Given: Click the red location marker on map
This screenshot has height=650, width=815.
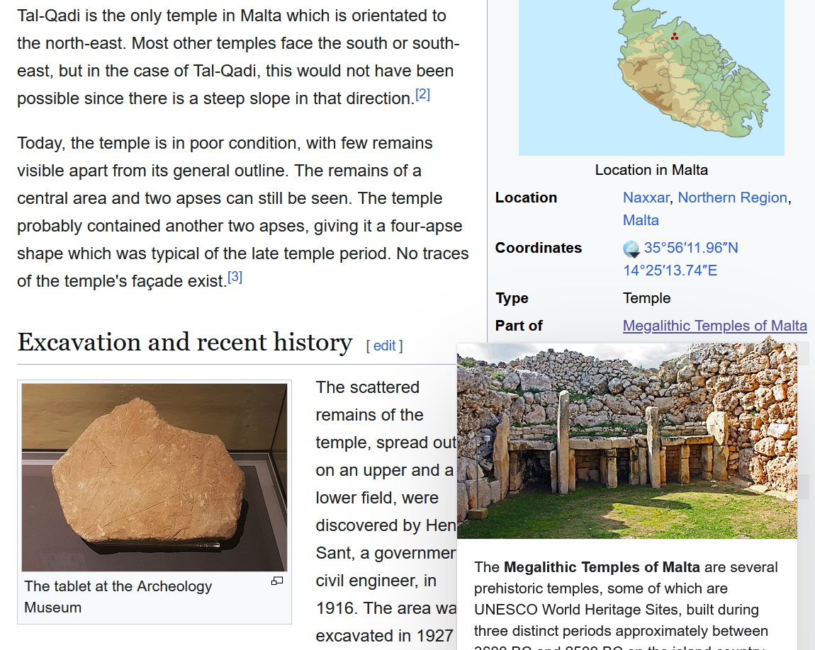Looking at the screenshot, I should coord(674,36).
